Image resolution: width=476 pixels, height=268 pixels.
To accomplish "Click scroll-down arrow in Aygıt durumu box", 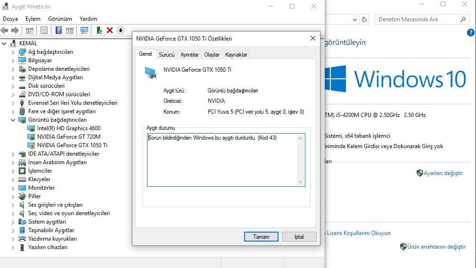I will (x=300, y=182).
